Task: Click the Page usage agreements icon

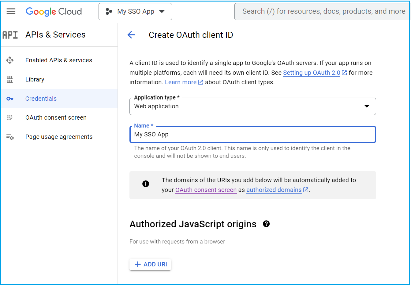Action: point(10,137)
